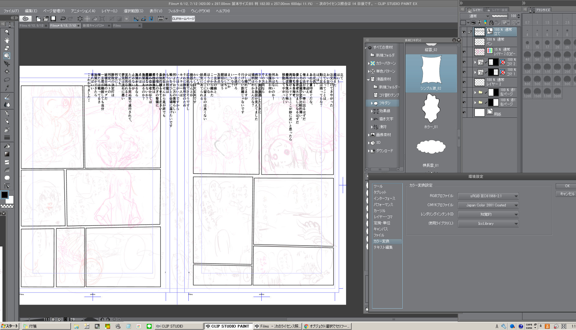Viewport: 576px width, 330px height.
Task: Click the CLIPホームページ button
Action: click(183, 19)
